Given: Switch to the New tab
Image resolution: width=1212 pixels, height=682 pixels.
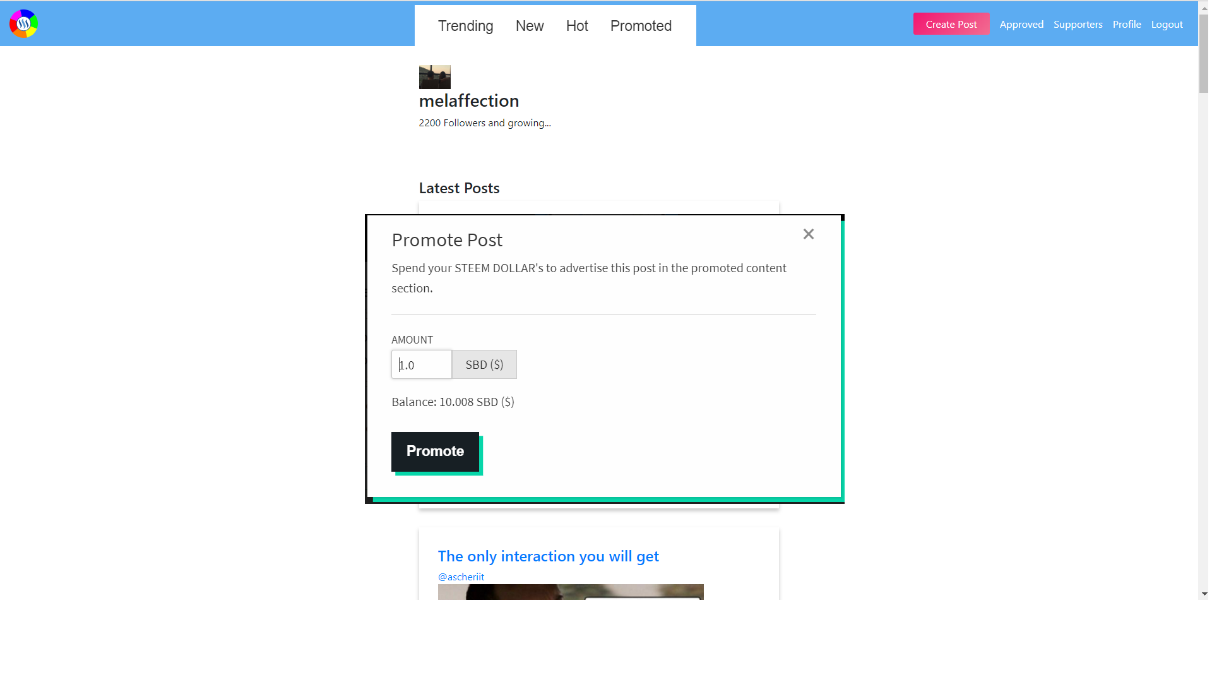Looking at the screenshot, I should [529, 26].
